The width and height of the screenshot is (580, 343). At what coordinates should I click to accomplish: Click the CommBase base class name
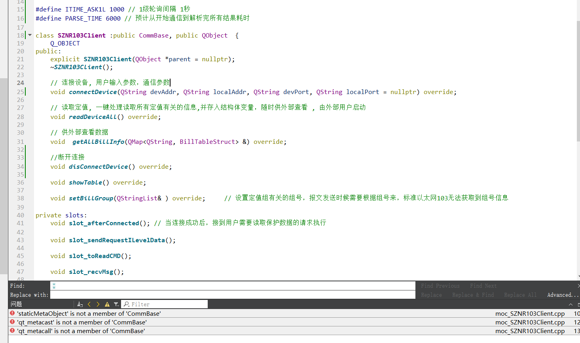[154, 35]
